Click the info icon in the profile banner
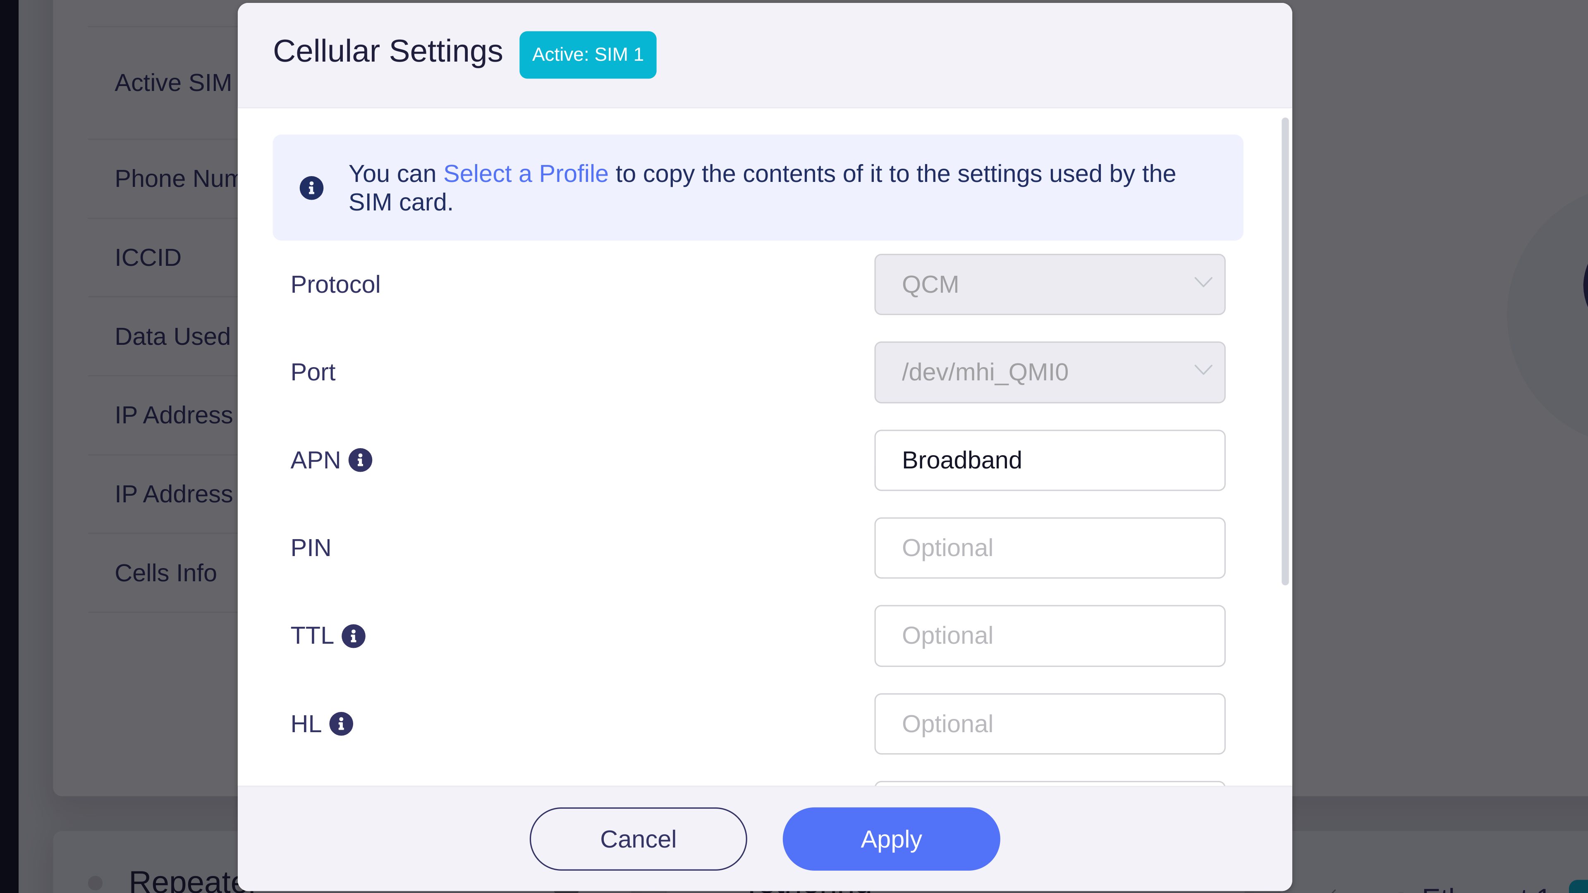The image size is (1588, 893). (311, 188)
